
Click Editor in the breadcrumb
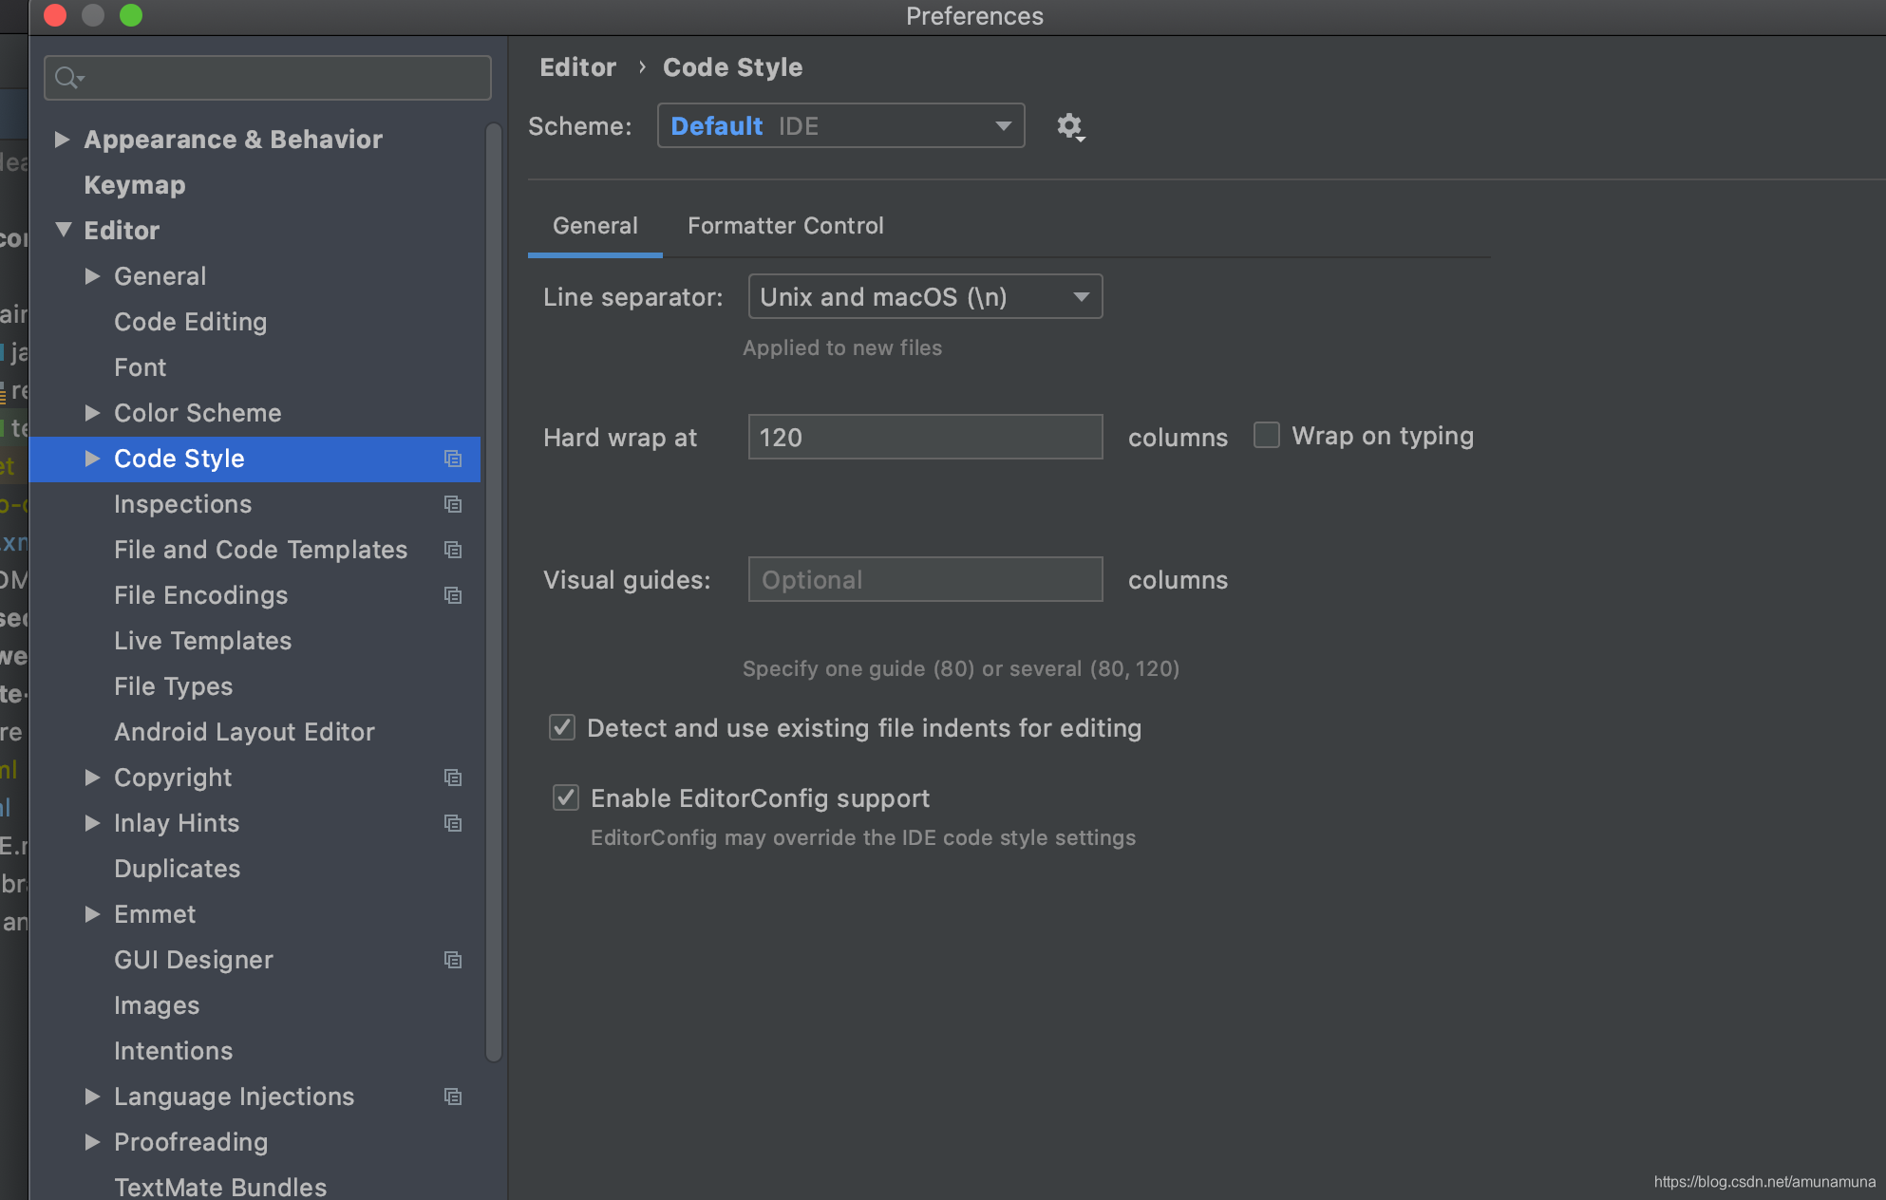point(577,67)
